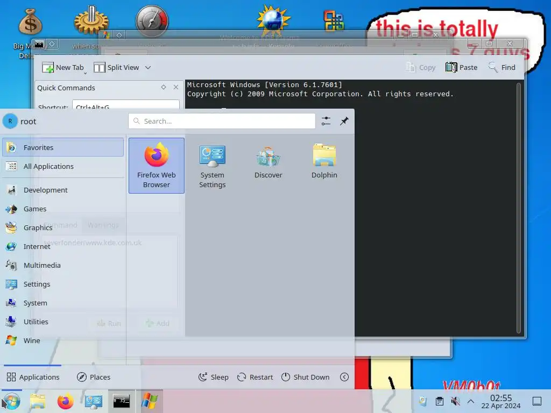This screenshot has height=413, width=551.
Task: Select the Favorites category
Action: 63,147
